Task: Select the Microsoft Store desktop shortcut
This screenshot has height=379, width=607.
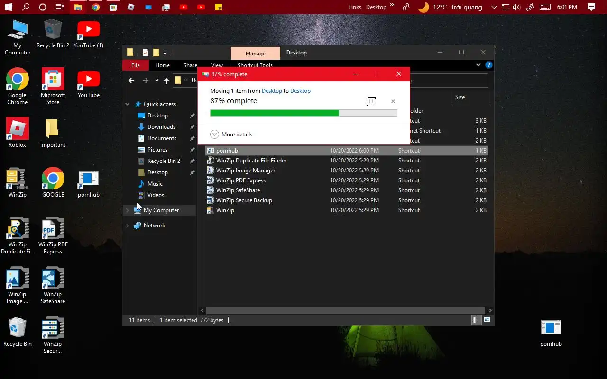Action: pos(53,87)
